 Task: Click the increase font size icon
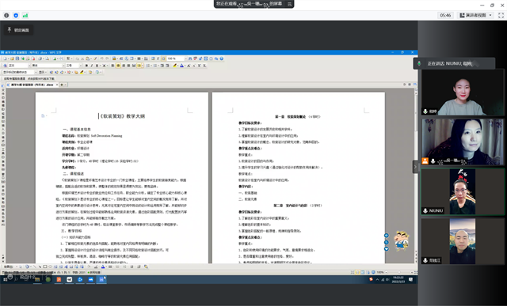pyautogui.click(x=189, y=66)
